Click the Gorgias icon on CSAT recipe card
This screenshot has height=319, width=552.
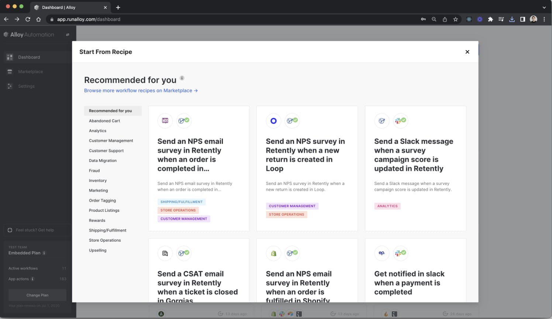(x=165, y=253)
